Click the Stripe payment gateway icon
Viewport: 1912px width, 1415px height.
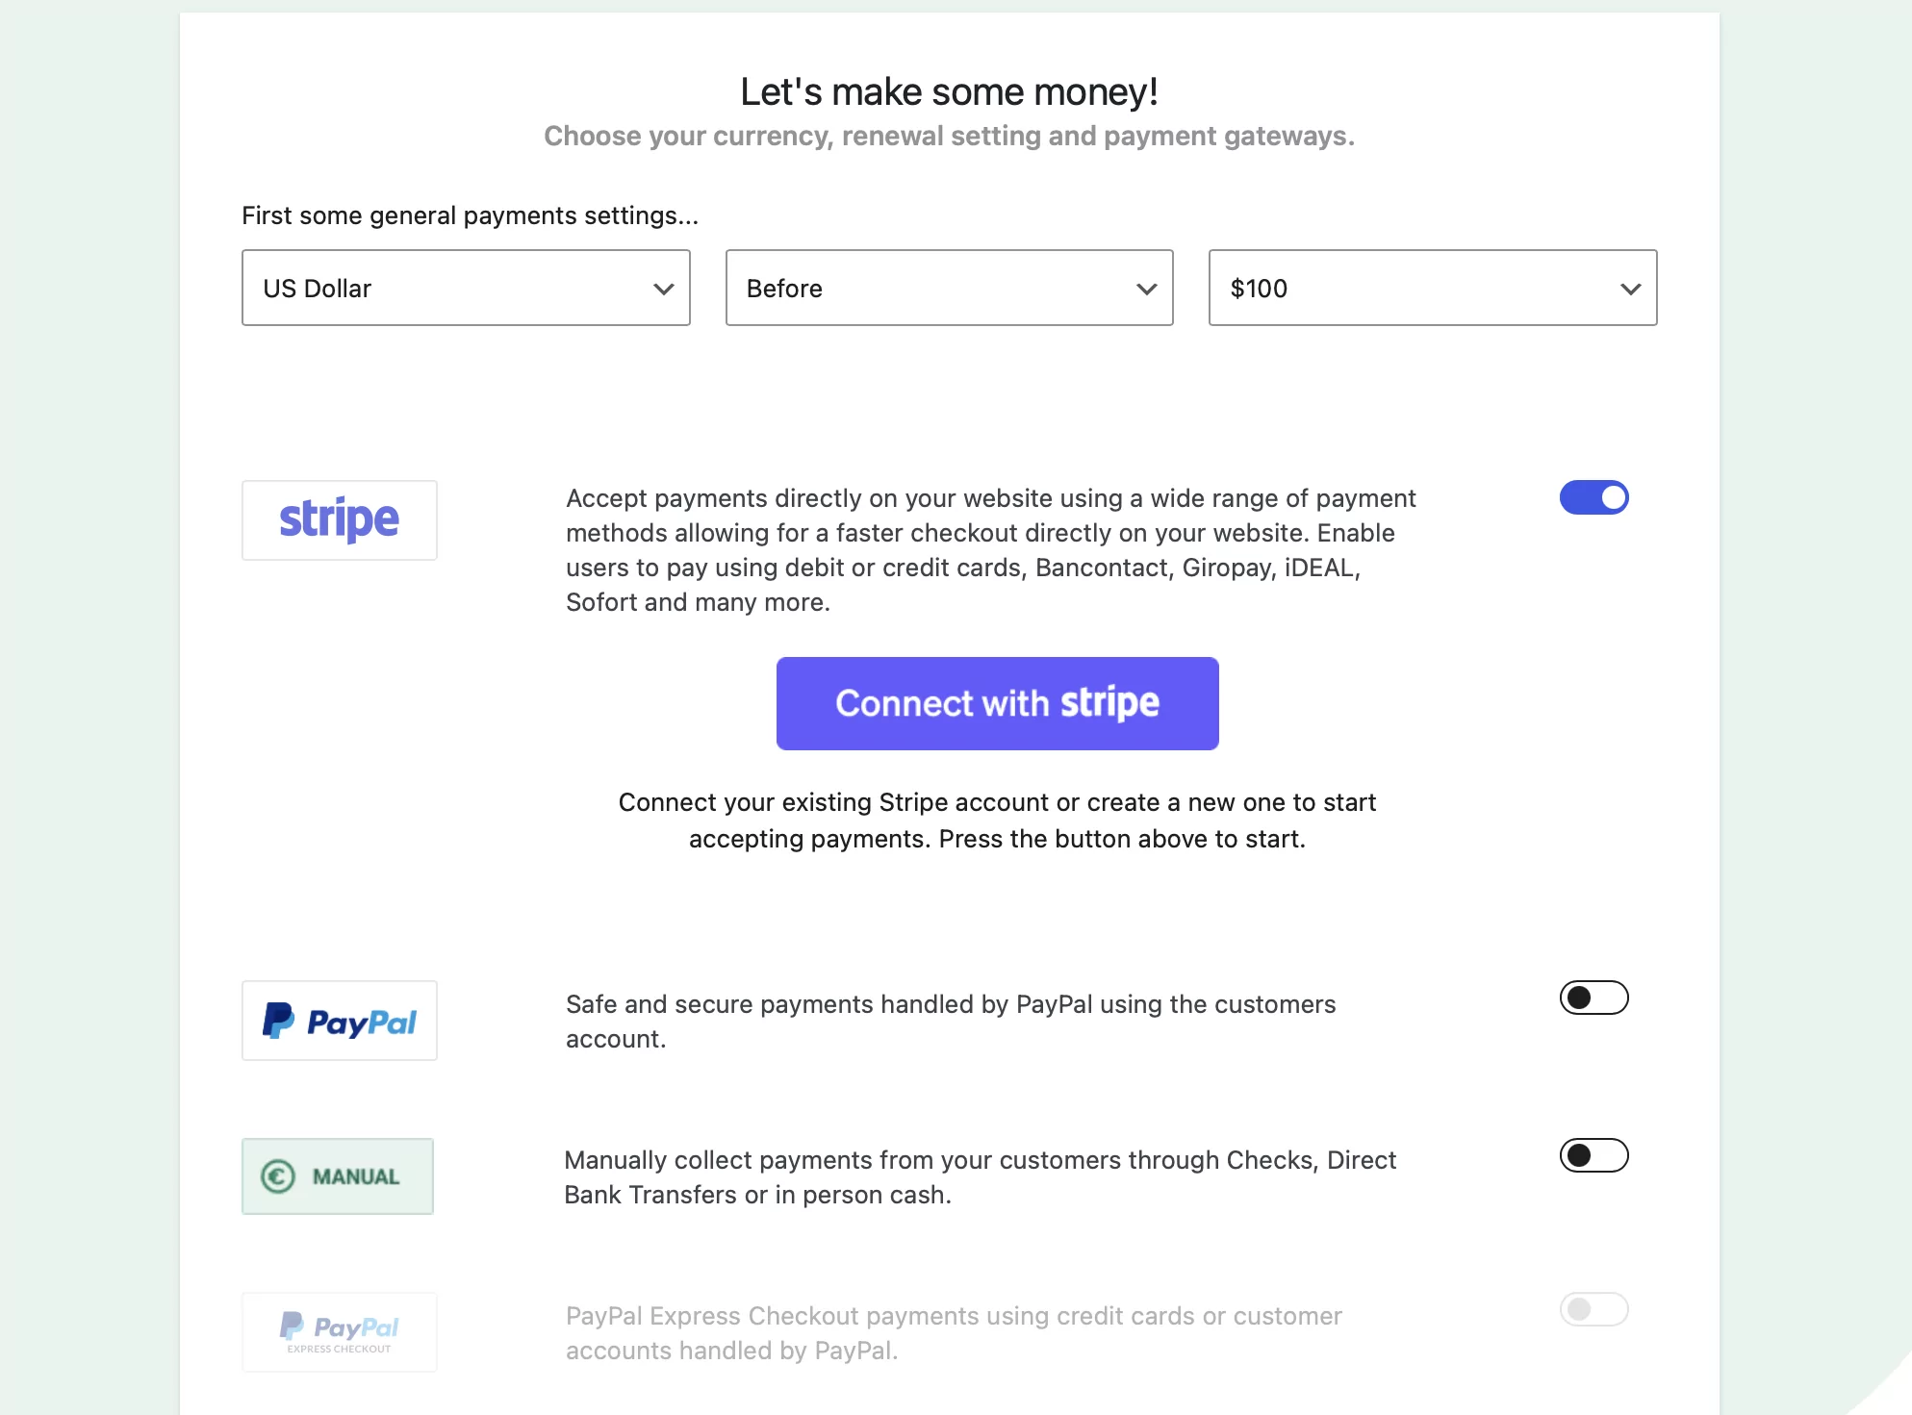[341, 520]
